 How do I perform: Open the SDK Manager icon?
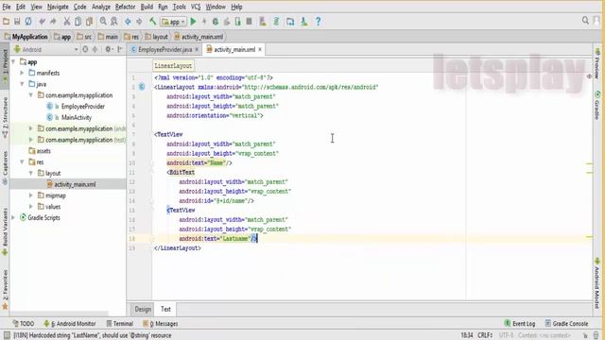click(304, 22)
